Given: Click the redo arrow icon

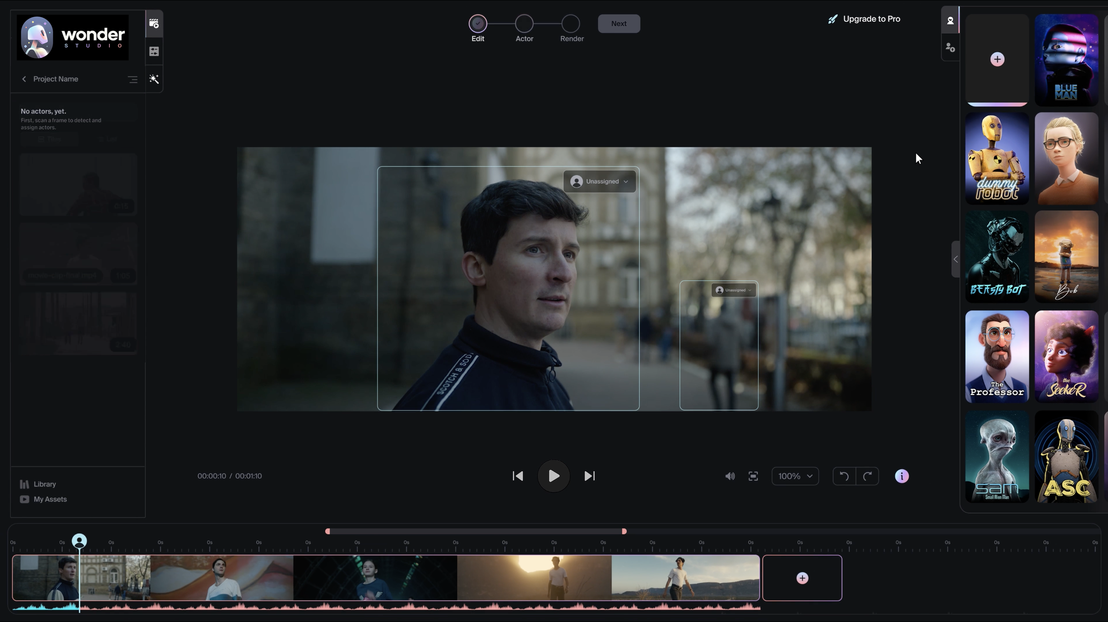Looking at the screenshot, I should point(867,476).
